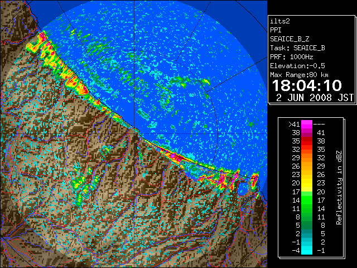
Task: Click the cyan -4 dBZ legend swatch
Action: click(x=307, y=251)
